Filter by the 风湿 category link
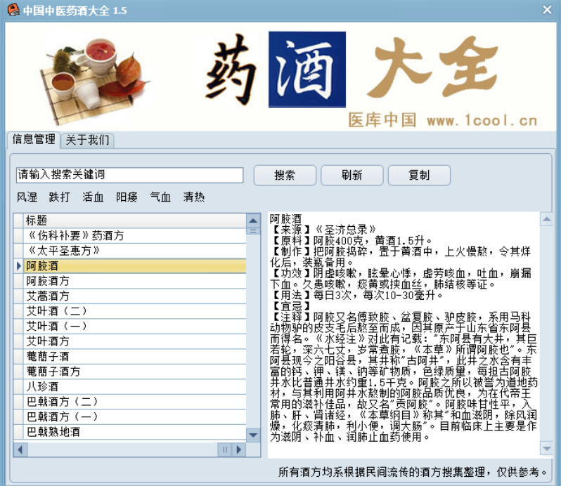The image size is (561, 486). pos(27,197)
